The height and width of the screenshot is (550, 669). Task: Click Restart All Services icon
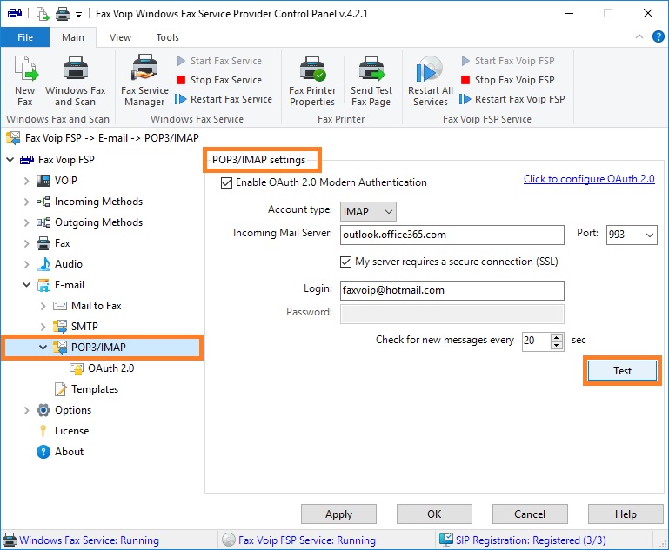[430, 70]
